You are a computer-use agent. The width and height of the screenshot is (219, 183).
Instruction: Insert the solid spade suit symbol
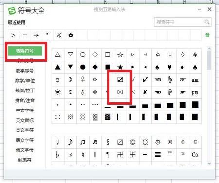point(157,67)
